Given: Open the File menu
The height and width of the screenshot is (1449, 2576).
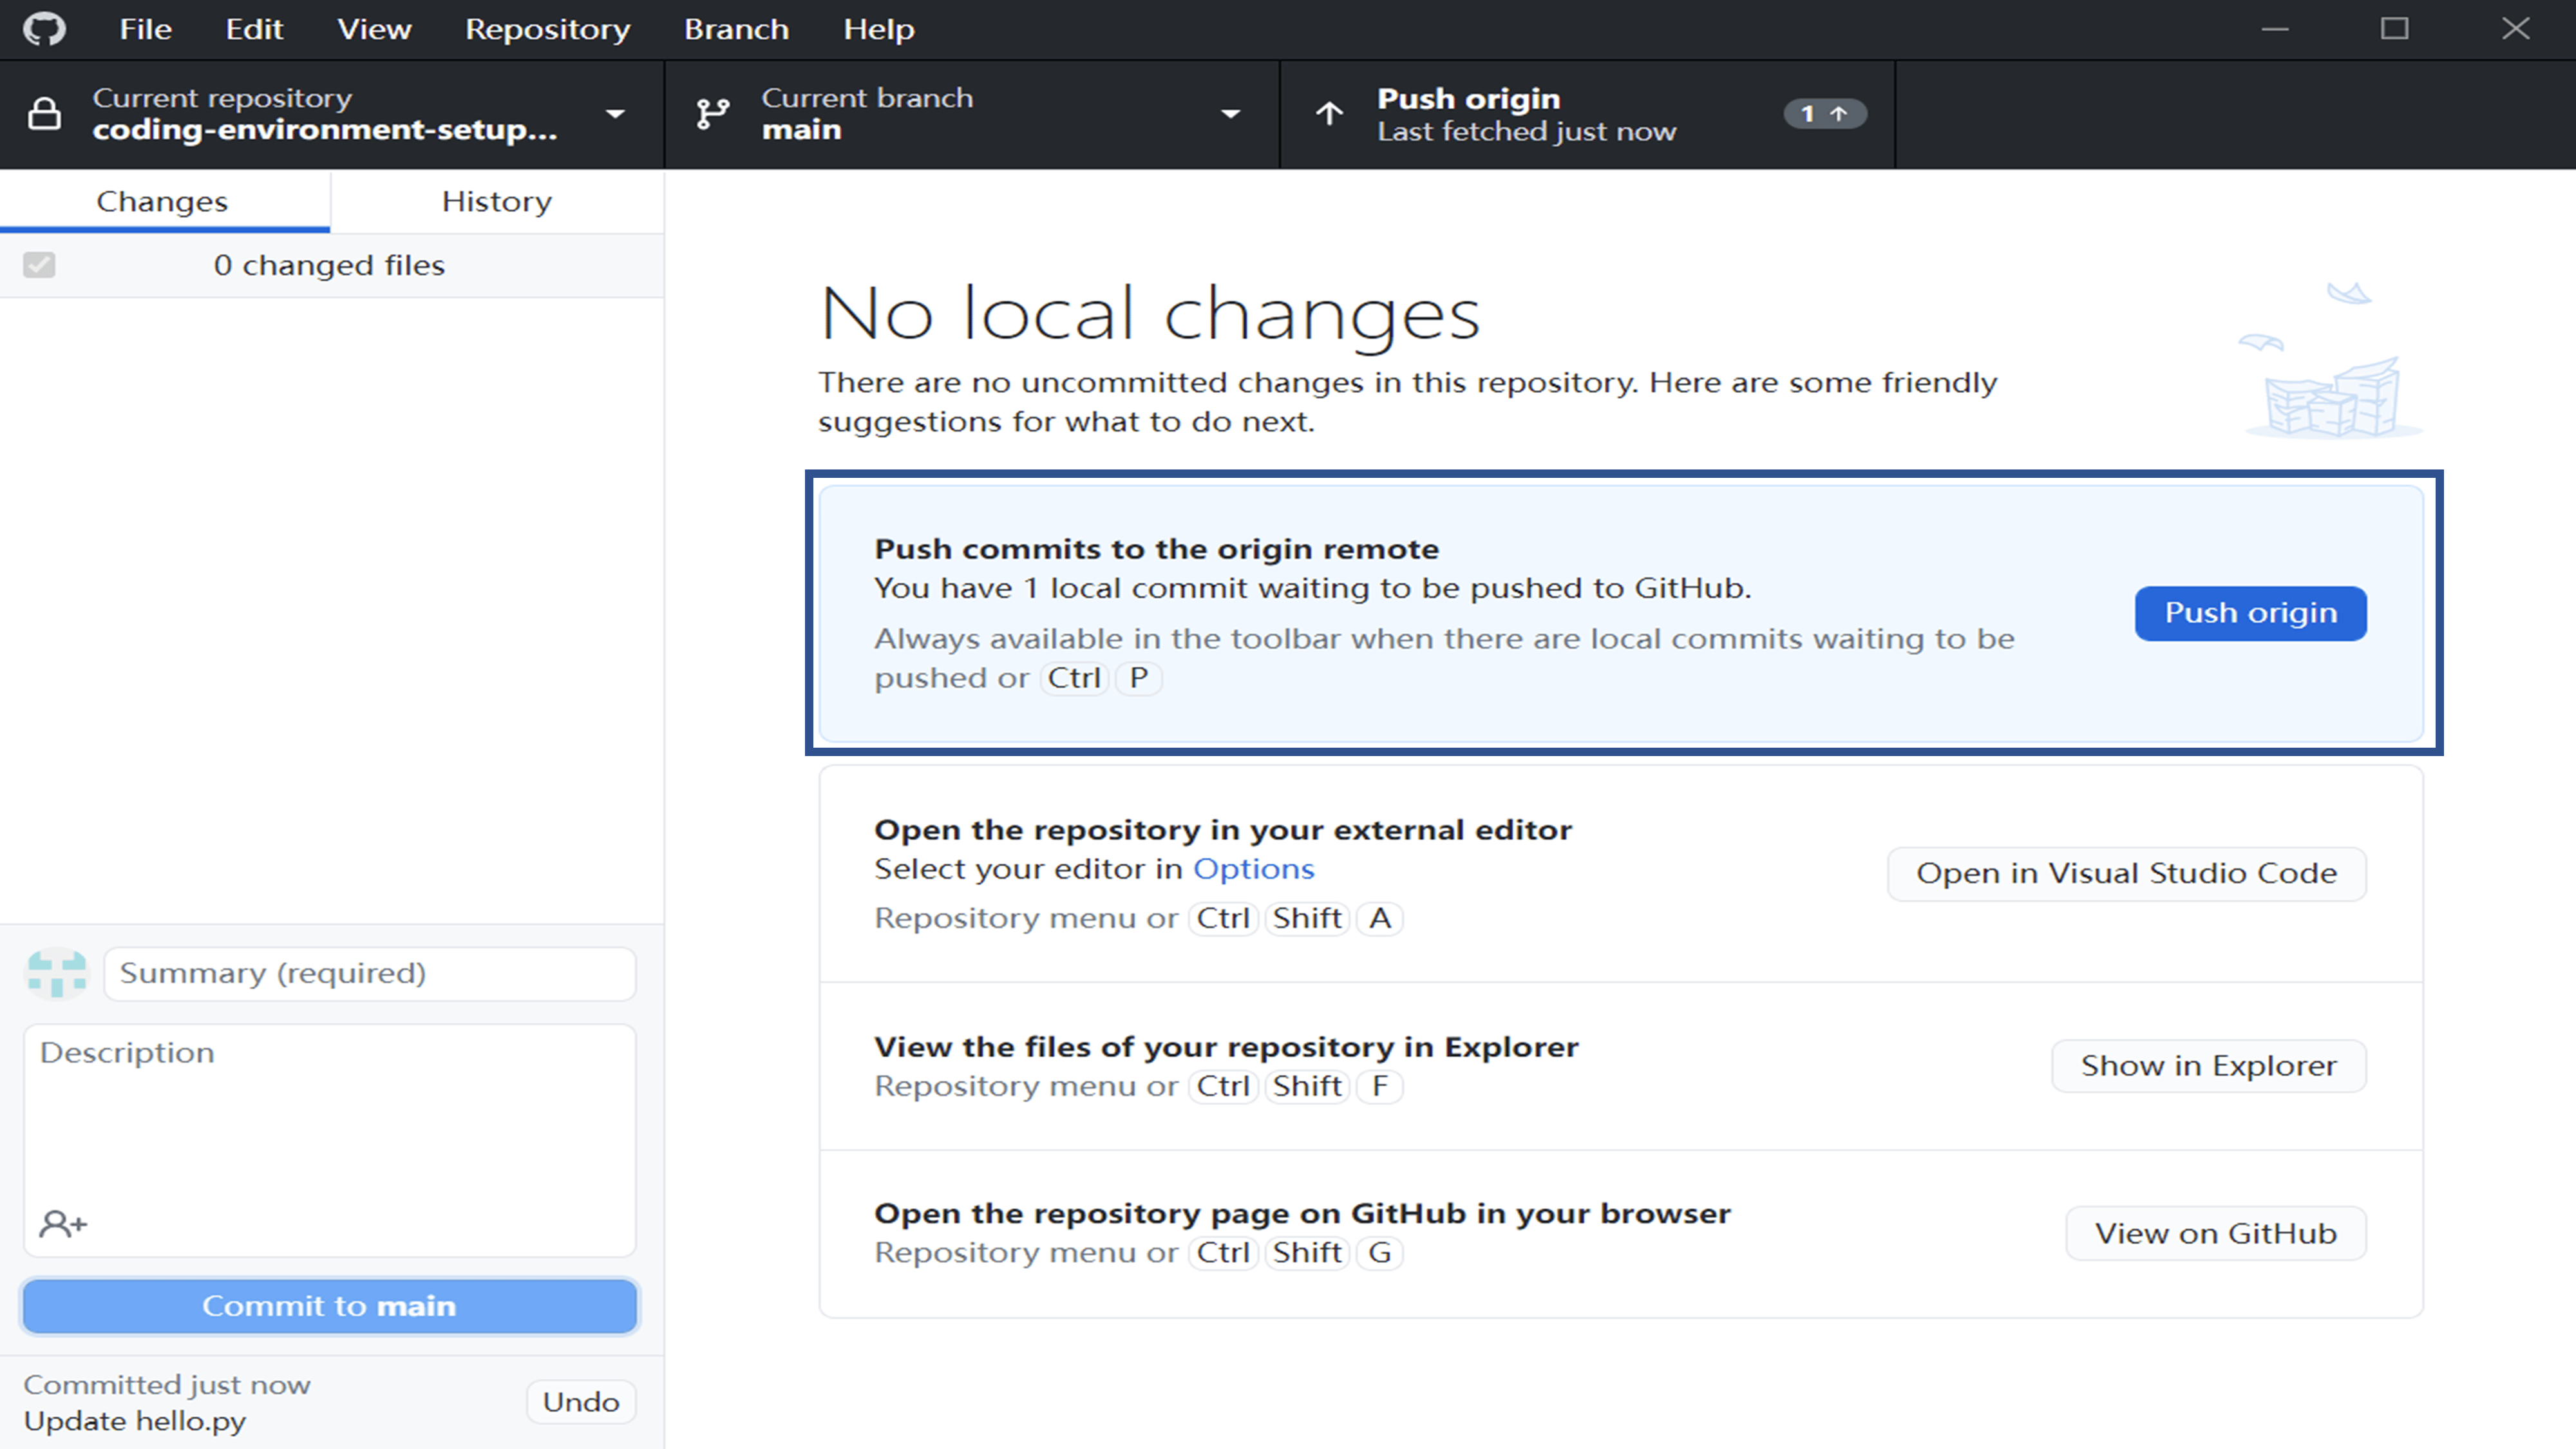Looking at the screenshot, I should [x=145, y=29].
